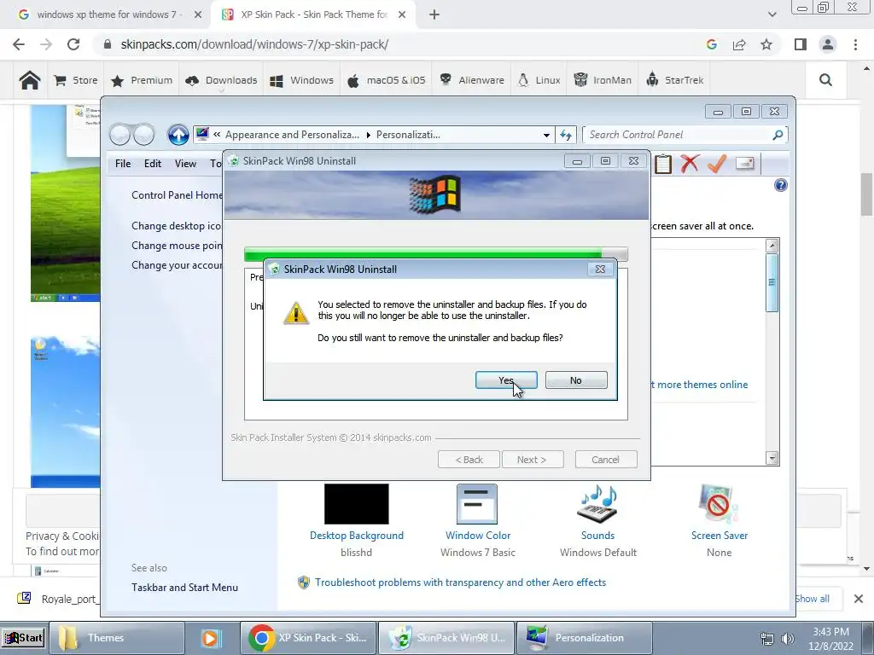The height and width of the screenshot is (655, 874).
Task: Click the website search magnifier icon
Action: 825,80
